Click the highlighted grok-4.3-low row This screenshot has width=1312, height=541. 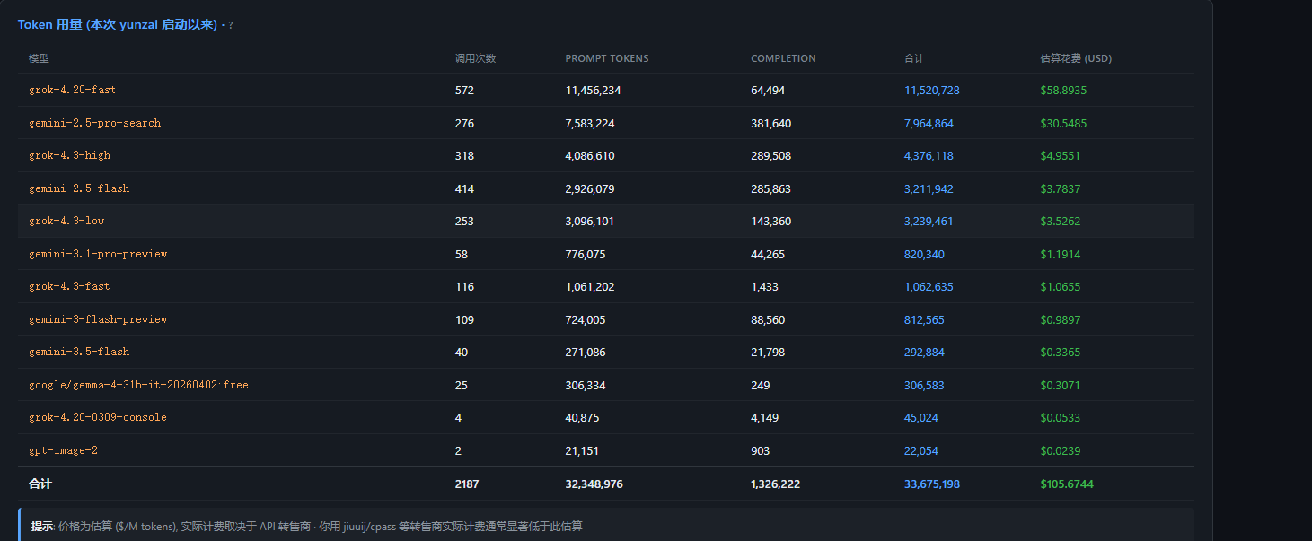point(606,221)
